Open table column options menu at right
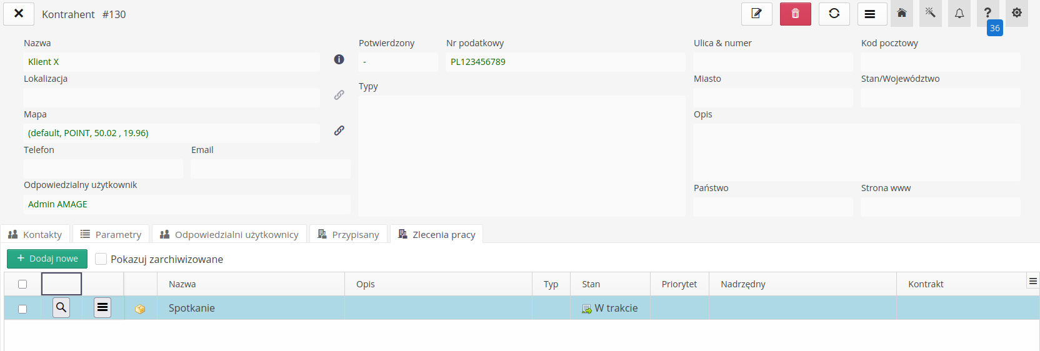The height and width of the screenshot is (351, 1040). pyautogui.click(x=1032, y=282)
